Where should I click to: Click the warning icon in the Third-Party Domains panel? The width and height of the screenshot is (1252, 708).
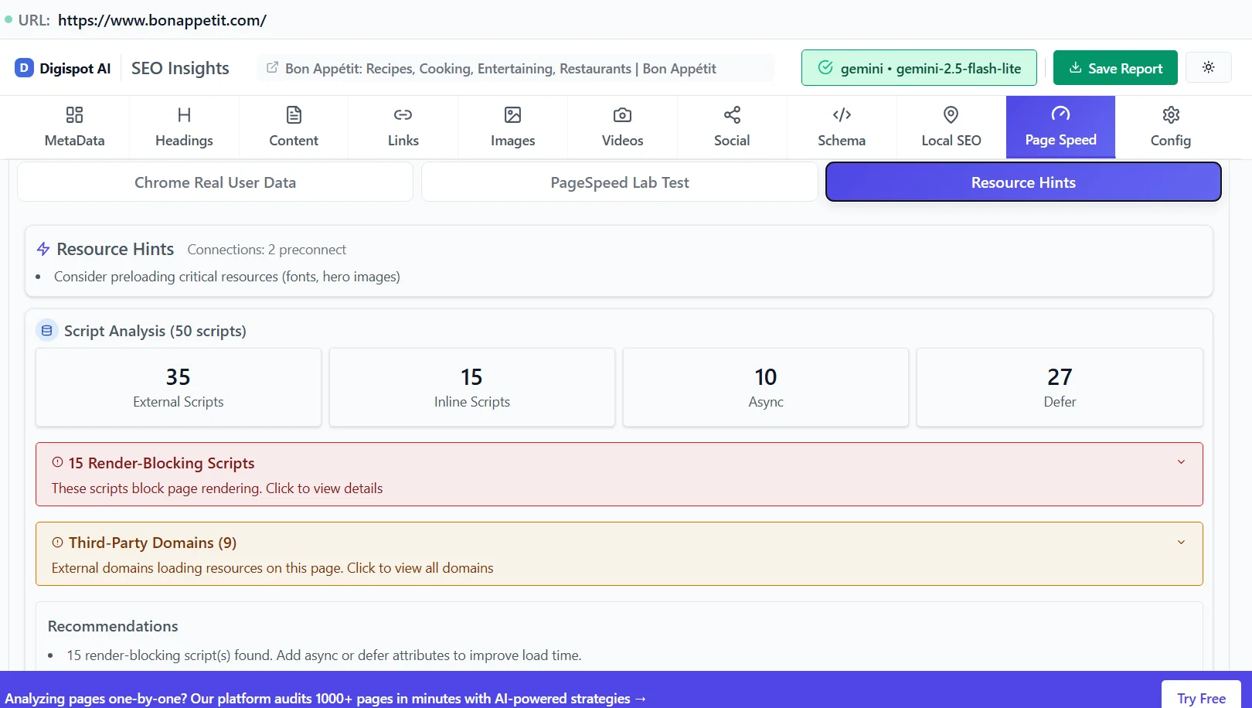click(x=57, y=543)
